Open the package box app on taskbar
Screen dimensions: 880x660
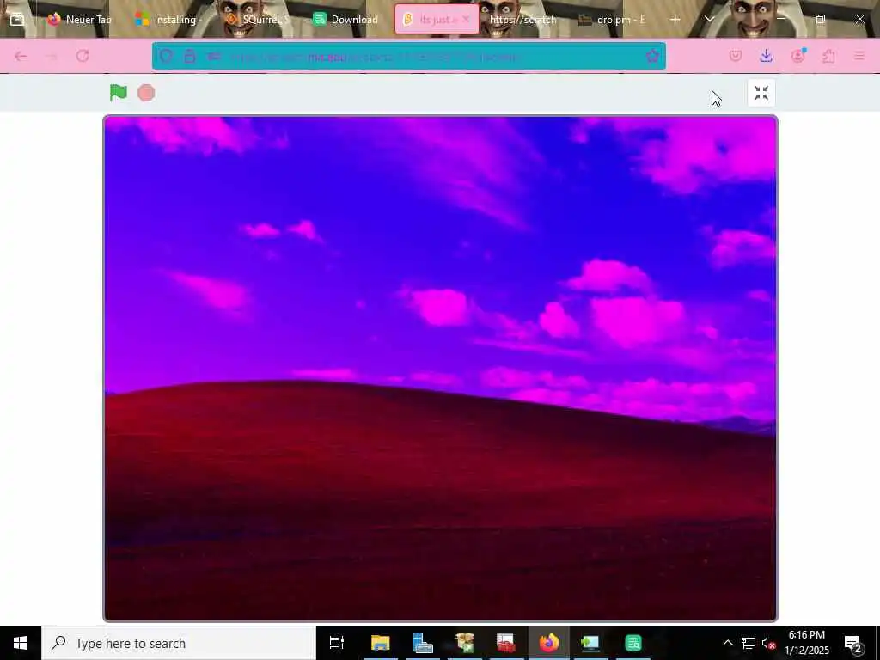coord(465,643)
